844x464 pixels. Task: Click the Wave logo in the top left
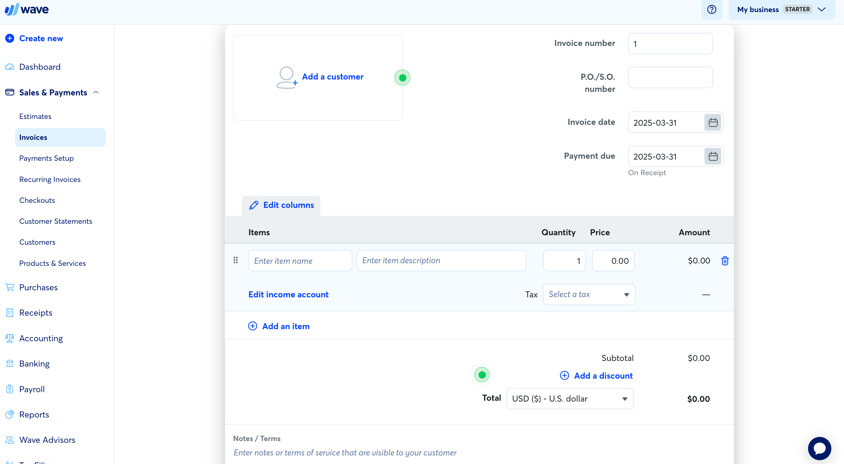click(x=27, y=9)
